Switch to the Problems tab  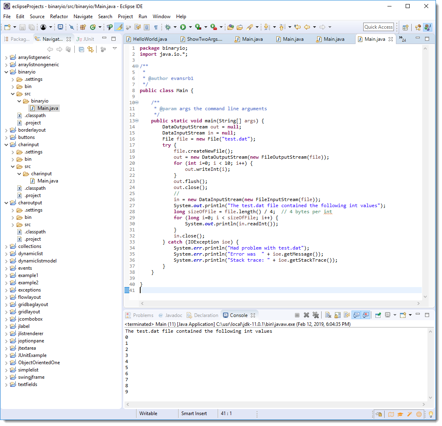pyautogui.click(x=139, y=315)
